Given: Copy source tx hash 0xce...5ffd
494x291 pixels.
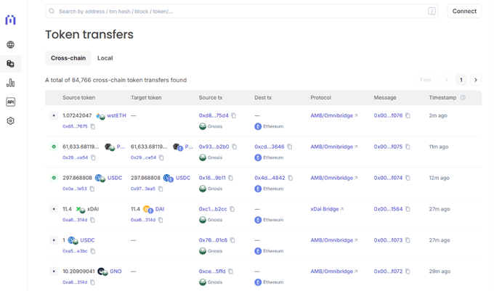Looking at the screenshot, I should [x=230, y=271].
